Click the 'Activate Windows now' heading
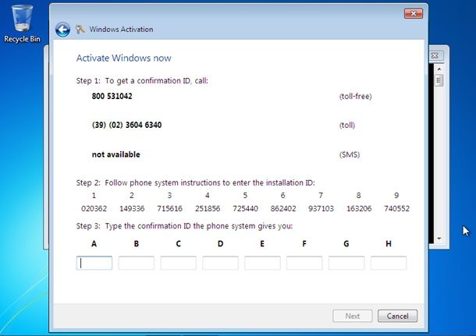This screenshot has width=476, height=336. 123,58
